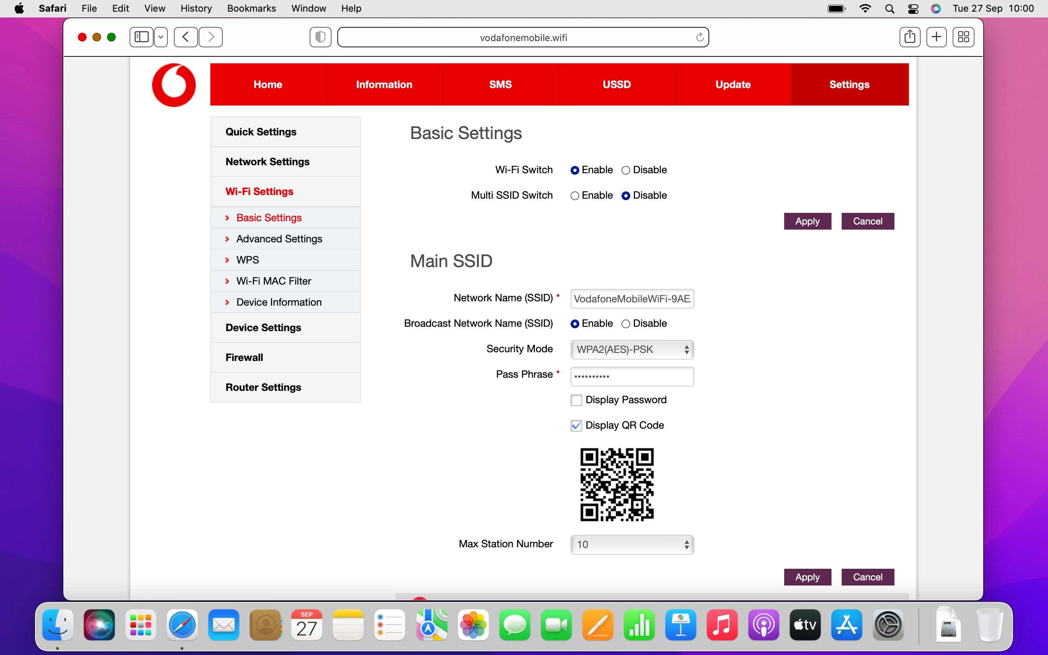1048x655 pixels.
Task: Expand the sidebar dropdown chevron in toolbar
Action: coord(161,37)
